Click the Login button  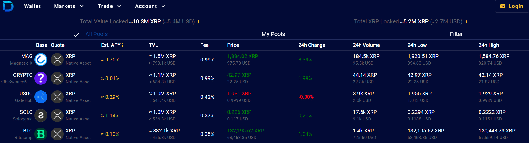pos(512,6)
